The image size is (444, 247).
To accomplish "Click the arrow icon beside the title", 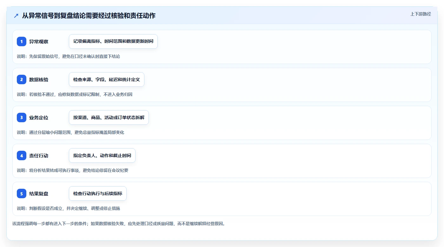I will pyautogui.click(x=16, y=16).
